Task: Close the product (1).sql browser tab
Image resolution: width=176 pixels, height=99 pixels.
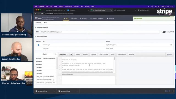Action: (x=135, y=10)
